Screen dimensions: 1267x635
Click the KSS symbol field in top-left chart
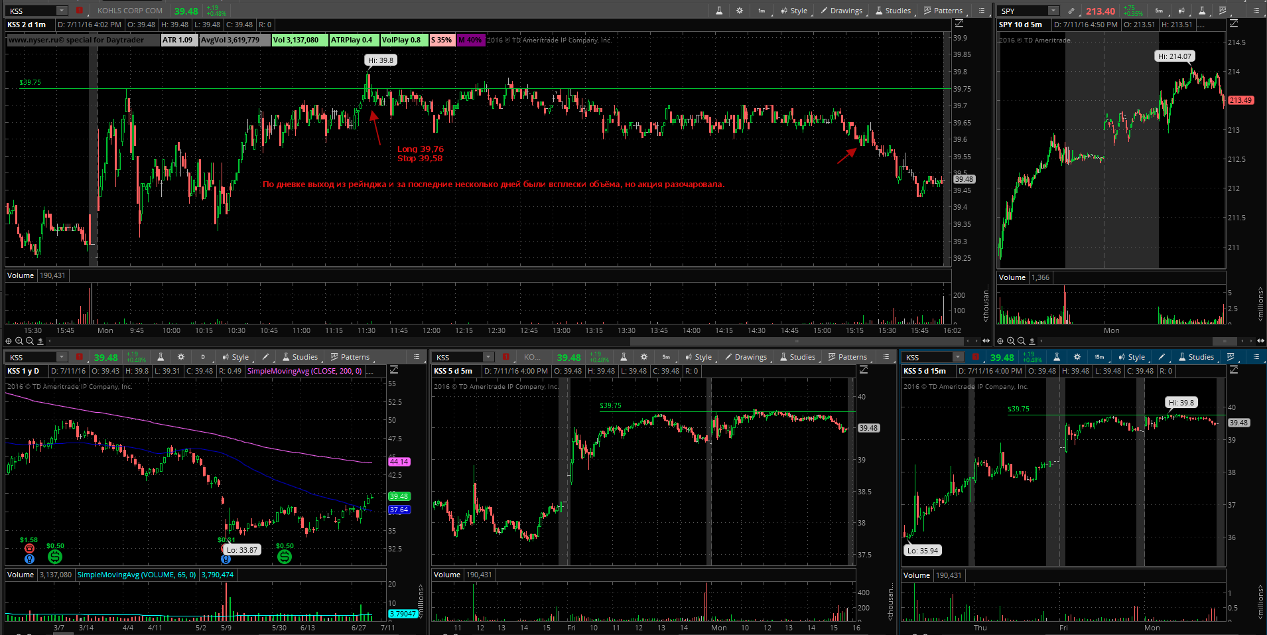(32, 11)
